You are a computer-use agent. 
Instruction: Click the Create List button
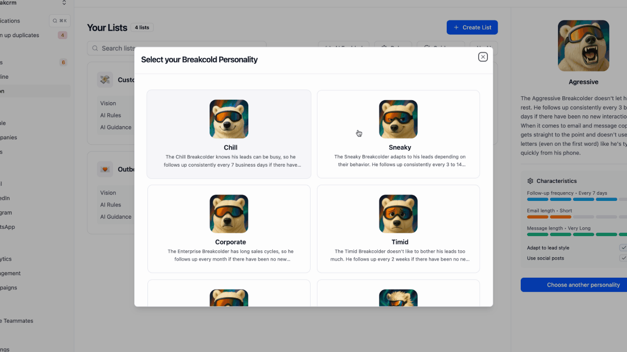pos(472,27)
